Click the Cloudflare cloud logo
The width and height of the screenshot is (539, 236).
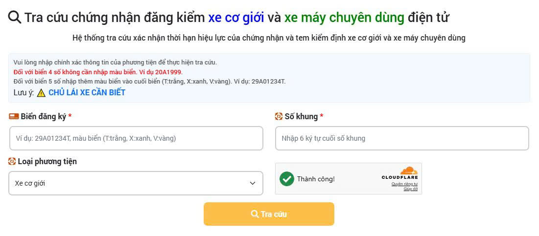pyautogui.click(x=407, y=171)
